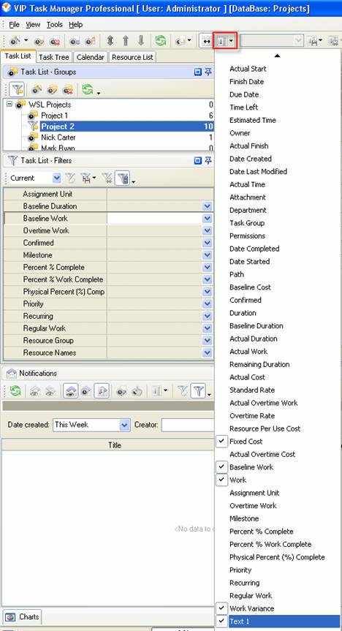The height and width of the screenshot is (631, 342).
Task: Click the fit columns width arrow icon
Action: [x=206, y=41]
